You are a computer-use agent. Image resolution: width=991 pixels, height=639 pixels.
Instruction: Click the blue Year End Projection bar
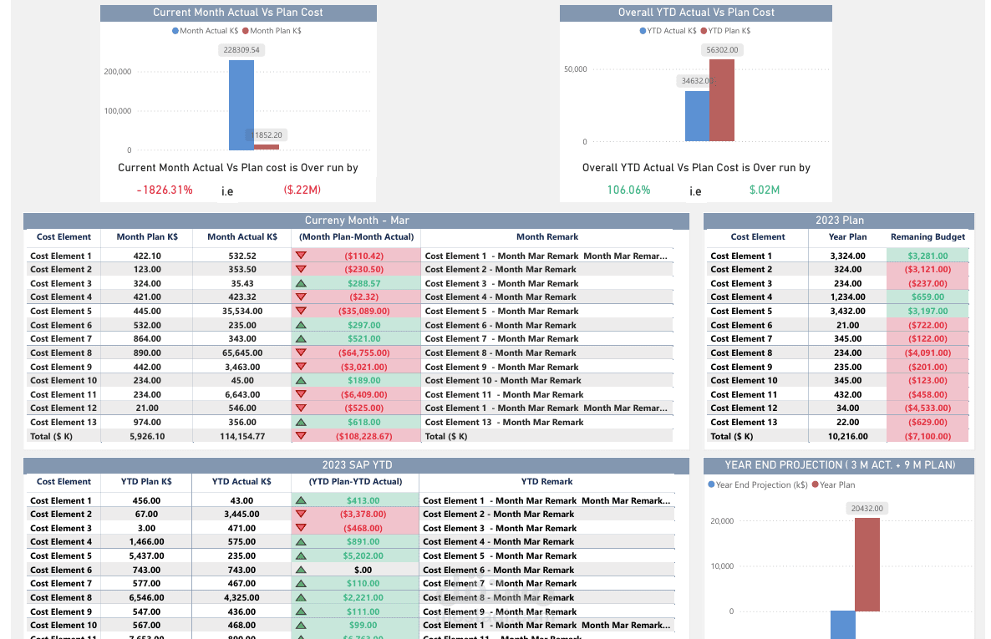(x=842, y=625)
